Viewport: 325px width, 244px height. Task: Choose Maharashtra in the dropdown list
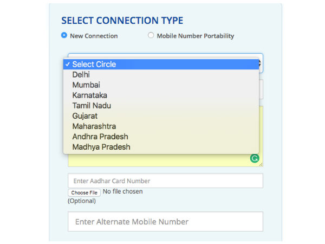tap(94, 126)
